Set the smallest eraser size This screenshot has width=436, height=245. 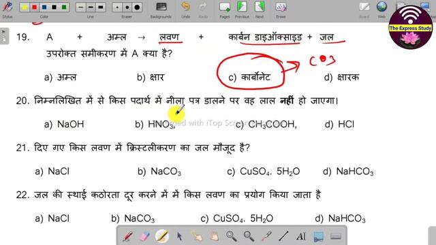(x=117, y=7)
